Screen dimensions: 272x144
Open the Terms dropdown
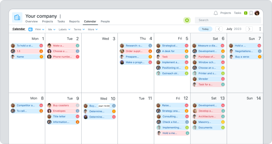(79, 29)
